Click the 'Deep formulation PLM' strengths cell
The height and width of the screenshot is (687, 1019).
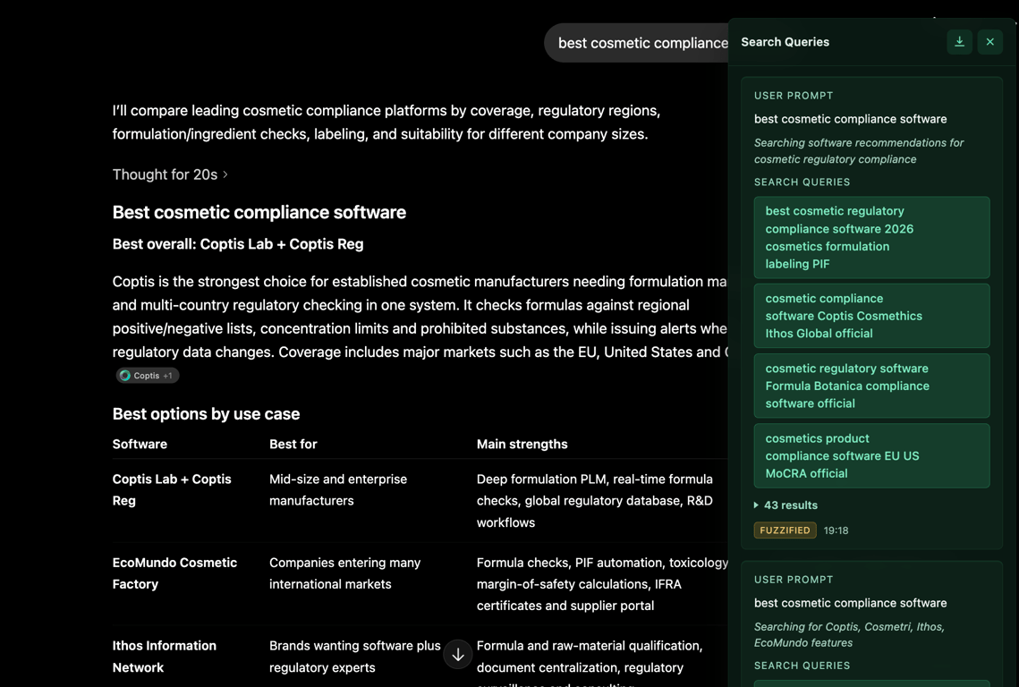(595, 500)
